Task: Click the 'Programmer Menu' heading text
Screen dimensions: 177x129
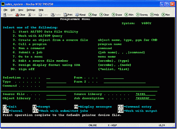Action: tap(75, 19)
